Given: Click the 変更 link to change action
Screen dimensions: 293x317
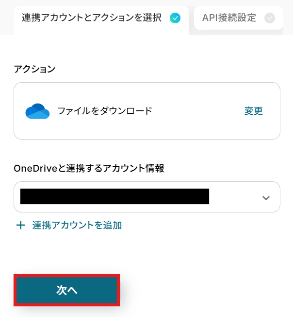Looking at the screenshot, I should pos(253,111).
